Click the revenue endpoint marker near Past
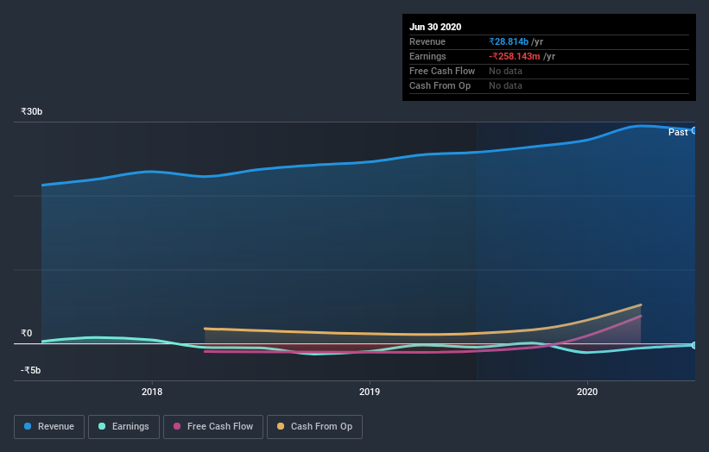This screenshot has width=709, height=452. pyautogui.click(x=693, y=130)
